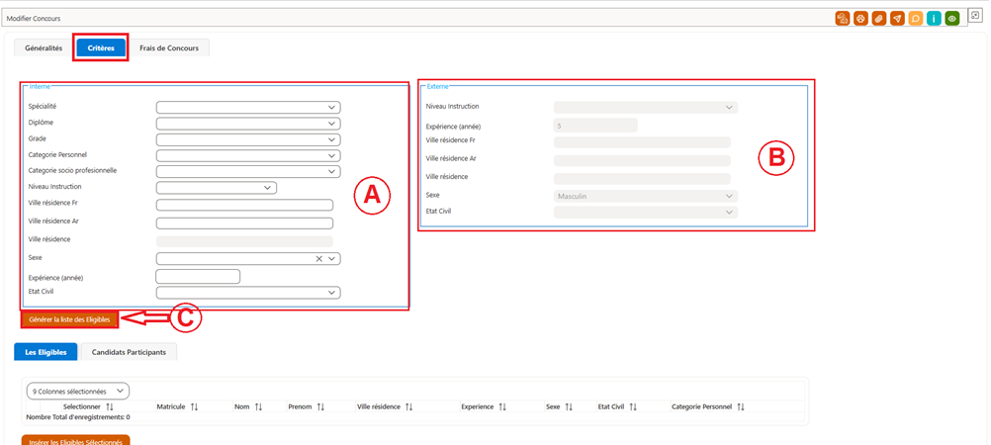
Task: Click the first orange workflow icon
Action: click(842, 19)
